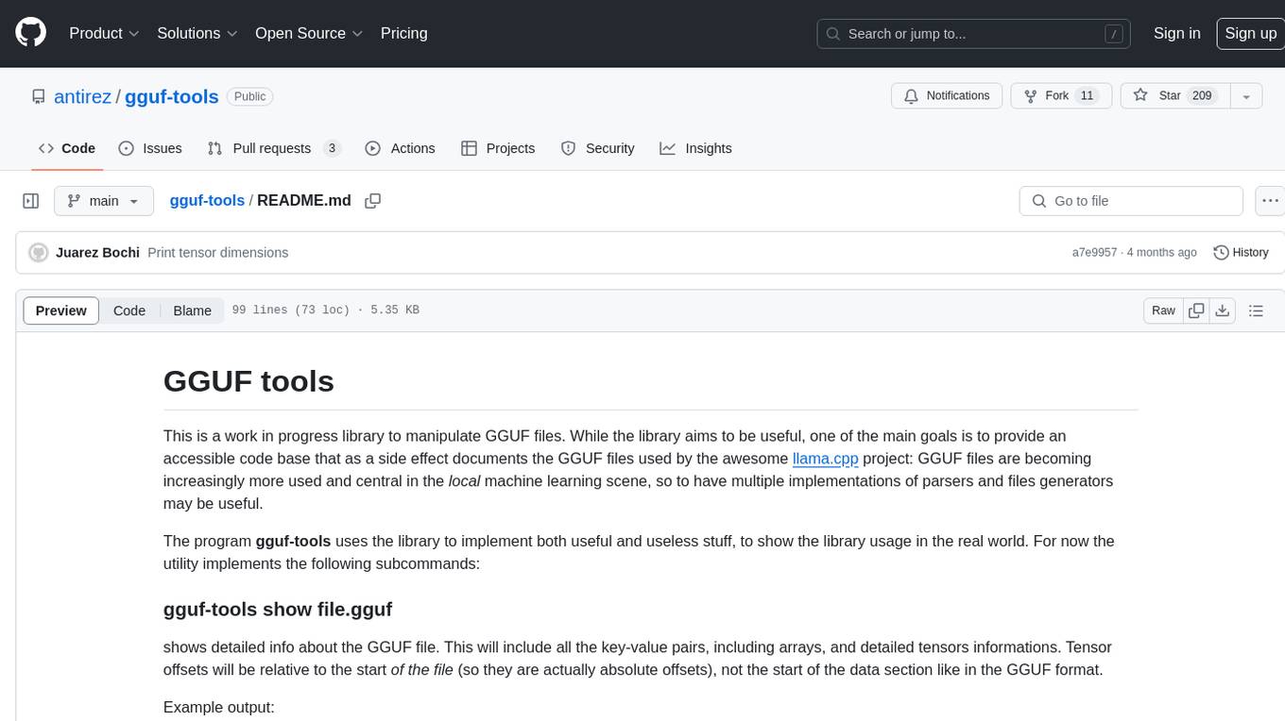Expand the Solutions menu

pos(197,33)
